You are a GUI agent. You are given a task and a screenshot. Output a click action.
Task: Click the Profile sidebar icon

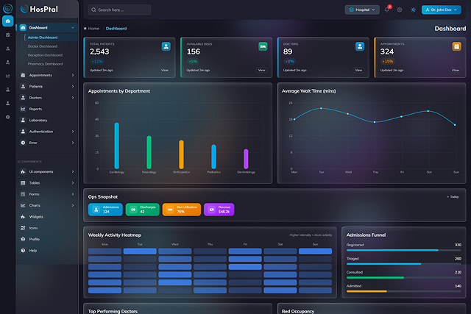click(23, 239)
